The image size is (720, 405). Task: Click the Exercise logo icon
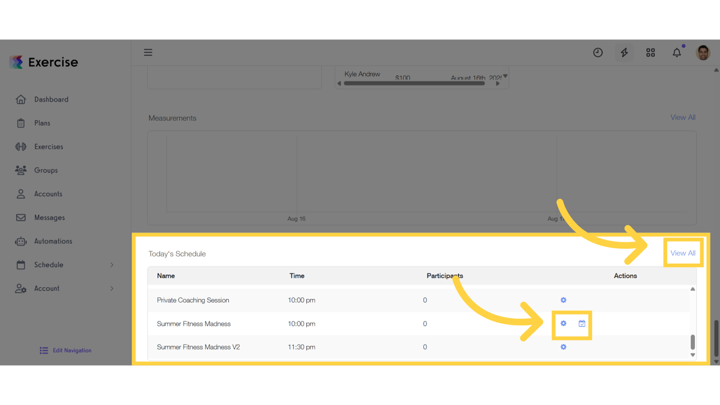[16, 62]
